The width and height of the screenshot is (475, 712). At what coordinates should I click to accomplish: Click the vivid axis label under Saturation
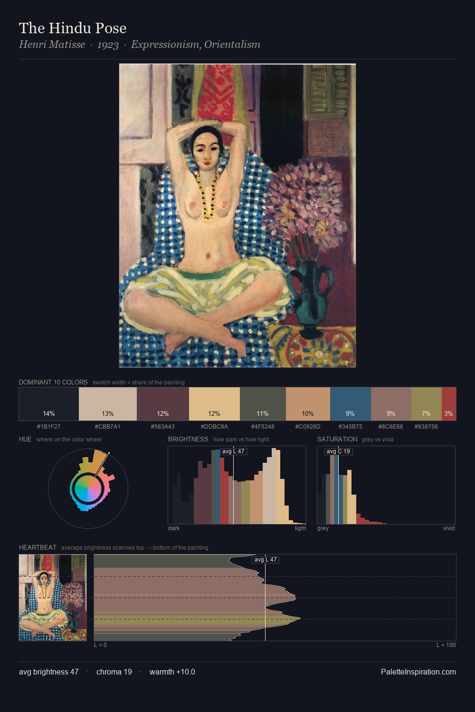coord(449,528)
